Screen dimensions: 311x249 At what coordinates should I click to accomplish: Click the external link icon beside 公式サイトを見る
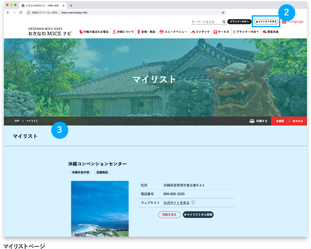[193, 202]
